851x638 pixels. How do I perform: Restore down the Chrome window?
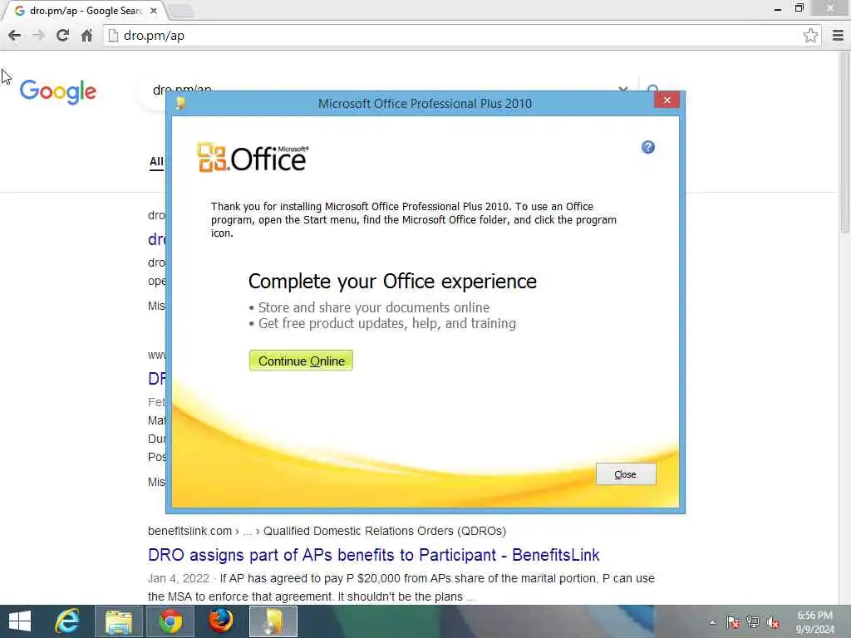click(799, 8)
